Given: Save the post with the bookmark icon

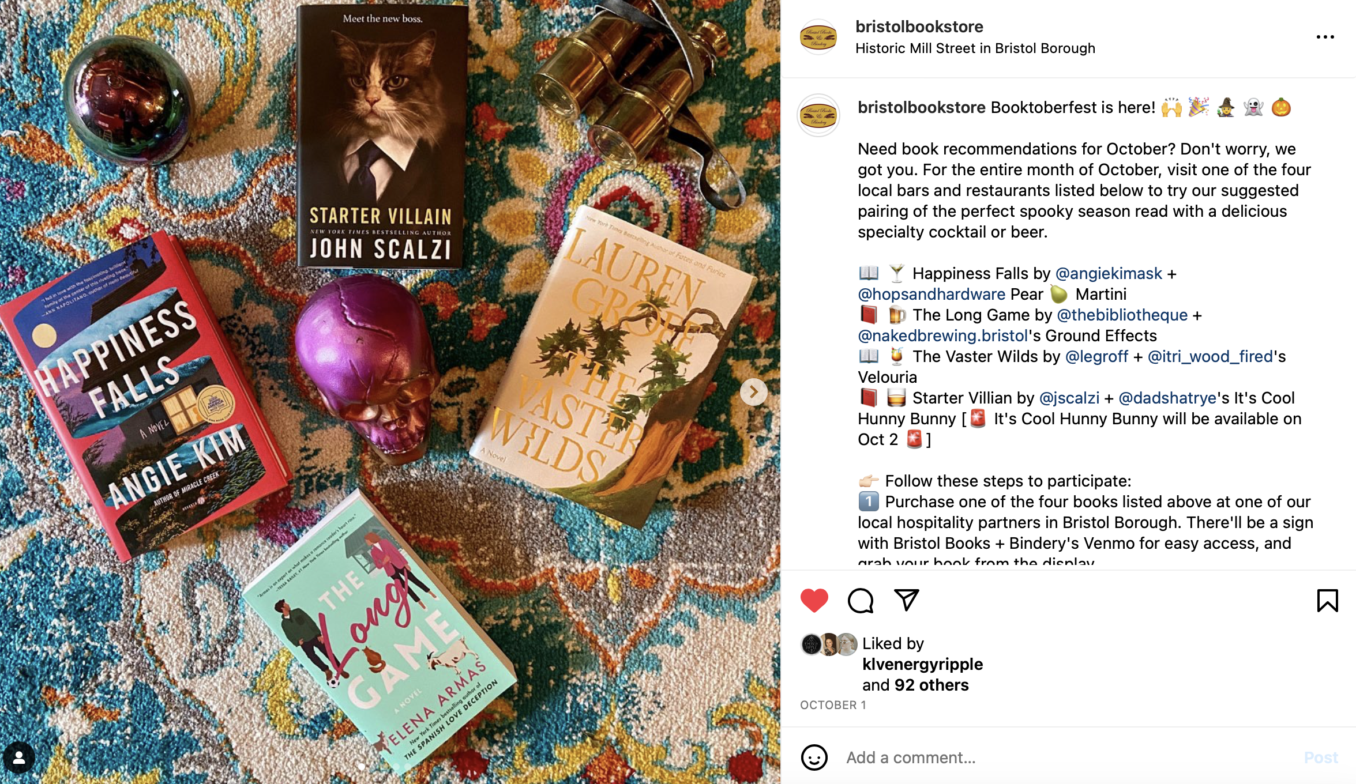Looking at the screenshot, I should [1327, 601].
